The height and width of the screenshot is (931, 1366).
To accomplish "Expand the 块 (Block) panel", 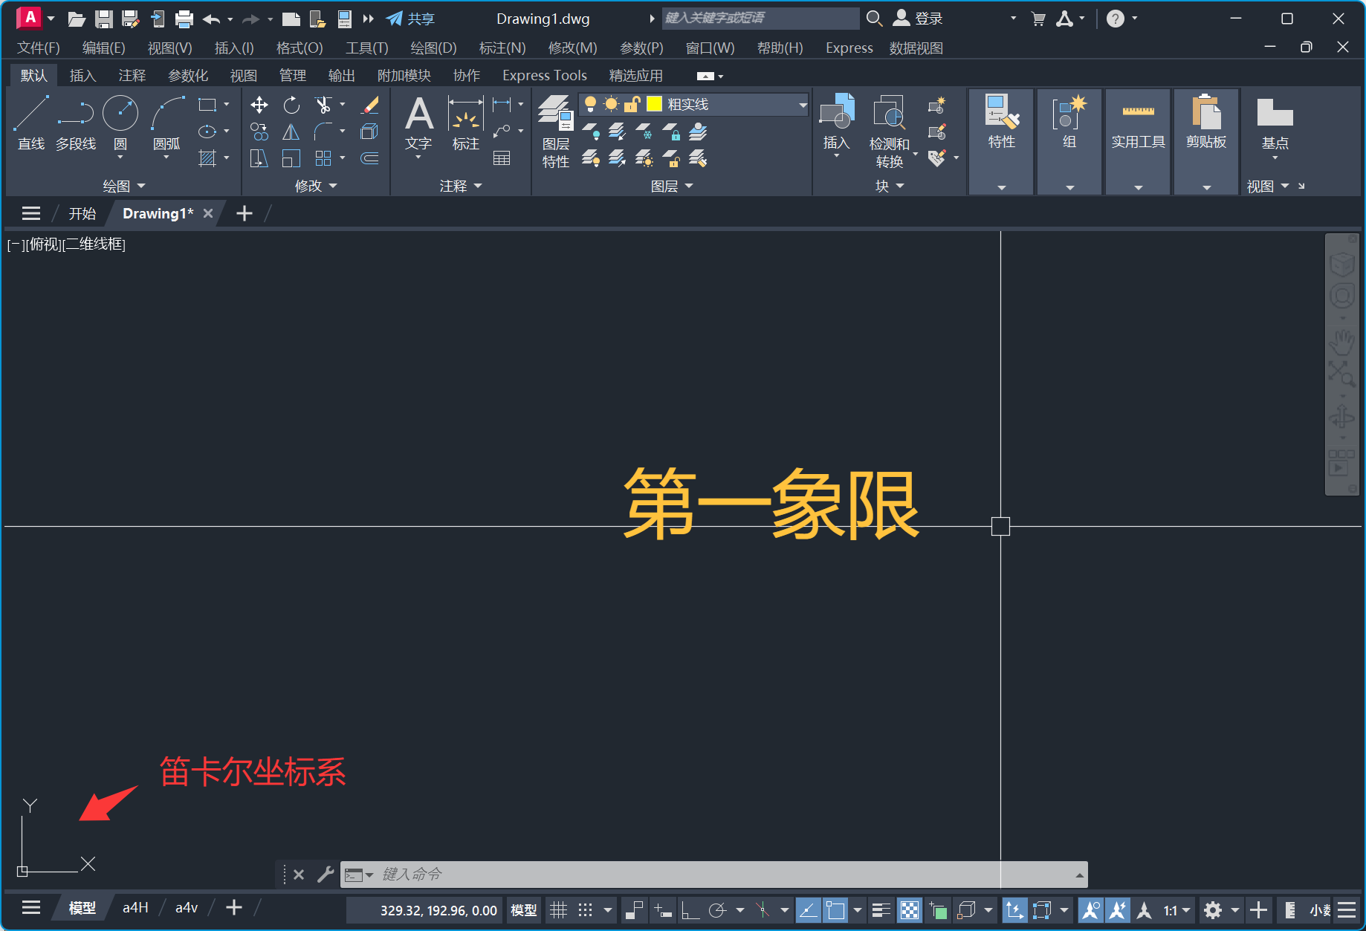I will pos(890,186).
